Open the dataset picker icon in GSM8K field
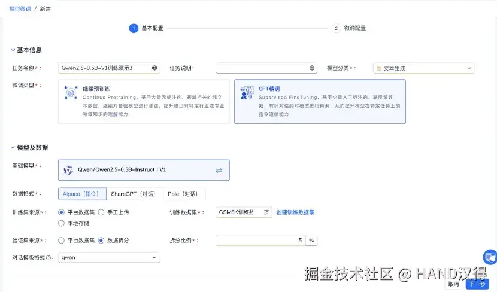Viewport: 497px width, 292px height. pos(266,212)
